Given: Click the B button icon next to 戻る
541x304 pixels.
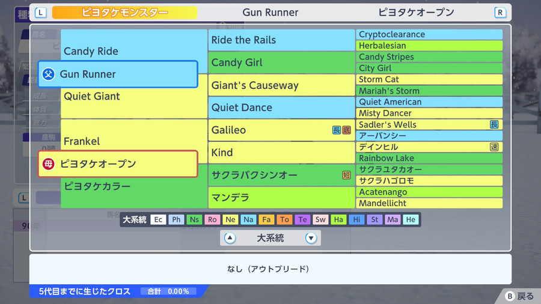Looking at the screenshot, I should (510, 296).
